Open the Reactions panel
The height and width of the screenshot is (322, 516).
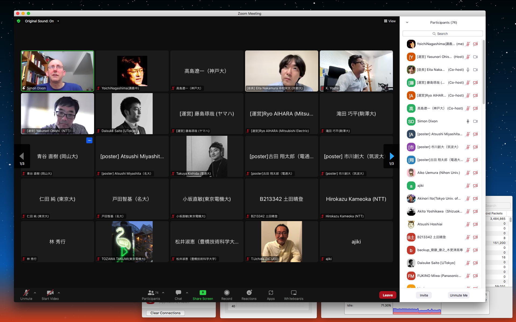click(249, 292)
